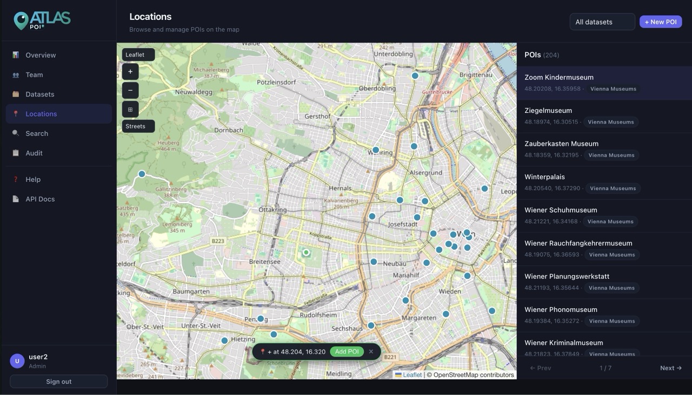Click Vienna Museums tag on Ziegelmuseum
Viewport: 692px width, 395px height.
pyautogui.click(x=611, y=122)
